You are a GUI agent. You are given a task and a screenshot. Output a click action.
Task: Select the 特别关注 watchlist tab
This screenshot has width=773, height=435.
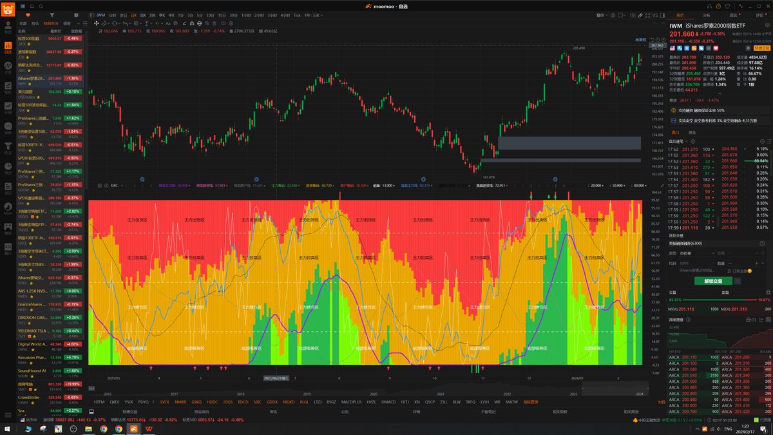50,23
